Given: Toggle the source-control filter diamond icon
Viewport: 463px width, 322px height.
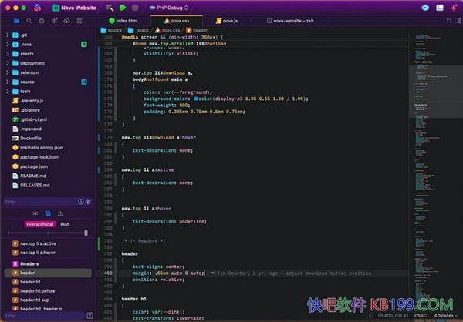Looking at the screenshot, I should tap(88, 201).
